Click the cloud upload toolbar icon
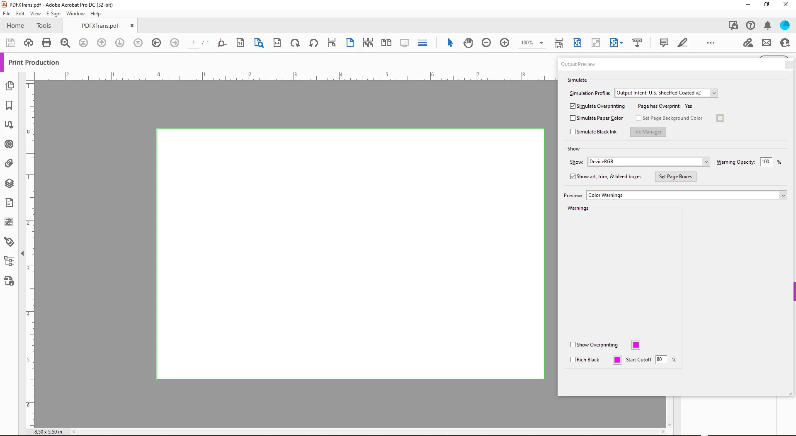 tap(29, 43)
